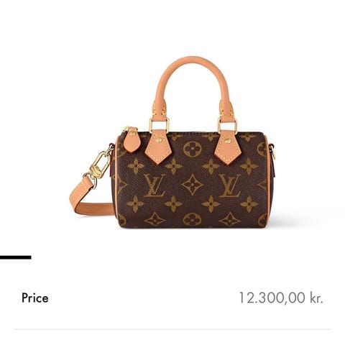Select the black image carousel indicator bar

(16, 257)
